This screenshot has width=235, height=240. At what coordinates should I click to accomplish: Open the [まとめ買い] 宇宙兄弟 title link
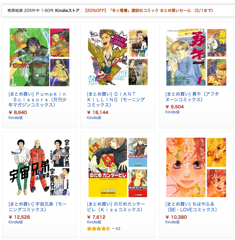coord(37,207)
